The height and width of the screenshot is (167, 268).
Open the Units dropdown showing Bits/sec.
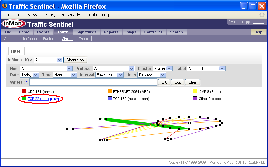coord(152,75)
